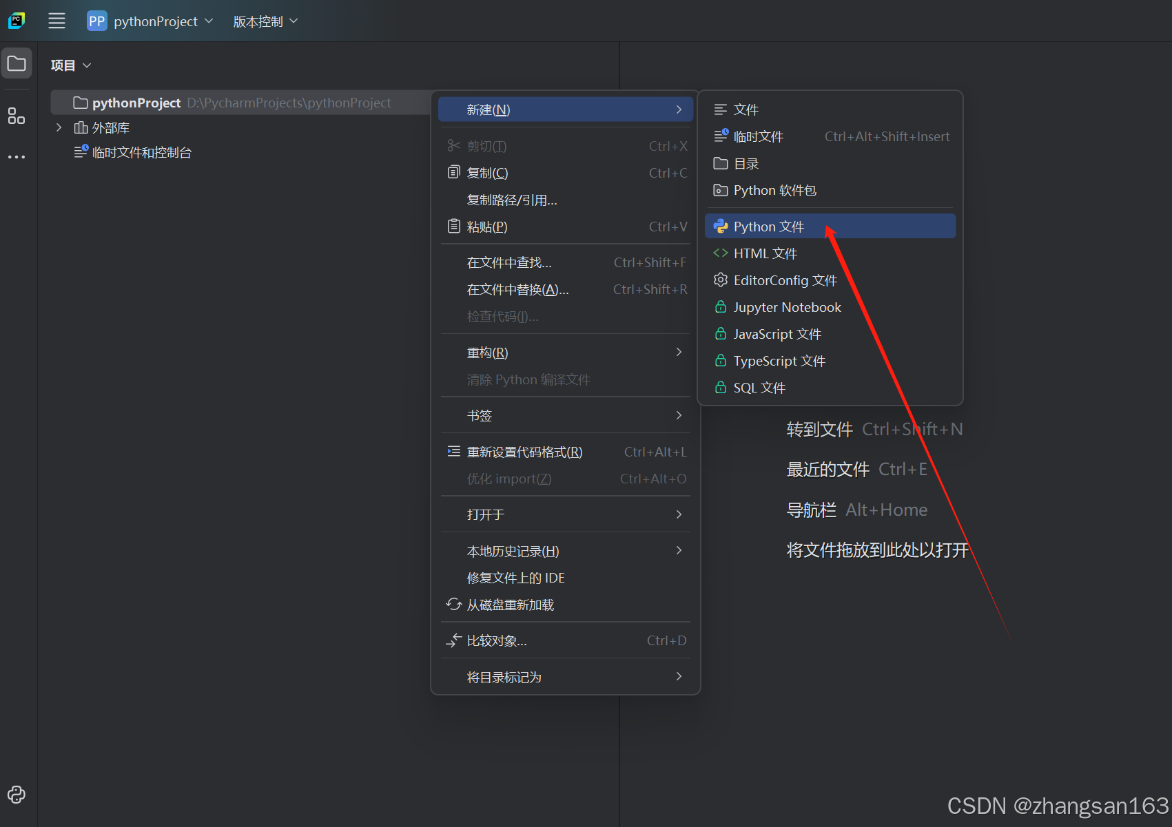Click the PyCharm application logo
Viewport: 1172px width, 827px height.
pyautogui.click(x=16, y=20)
